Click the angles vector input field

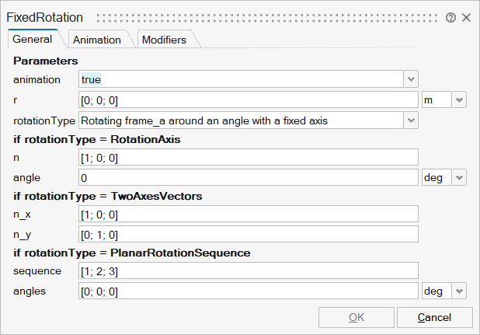coord(249,291)
